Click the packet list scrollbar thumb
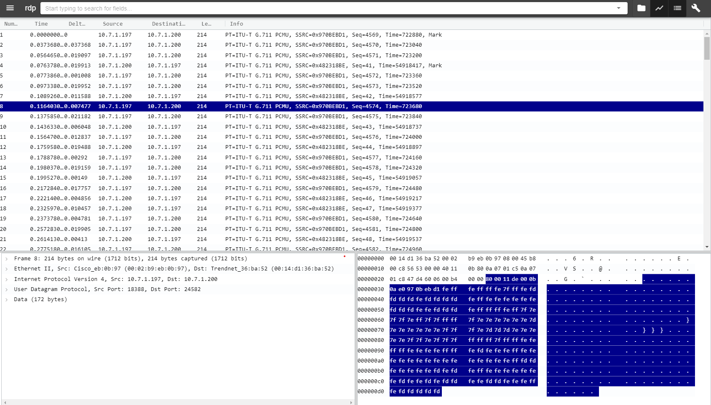Screen dimensions: 711x405 click(707, 48)
